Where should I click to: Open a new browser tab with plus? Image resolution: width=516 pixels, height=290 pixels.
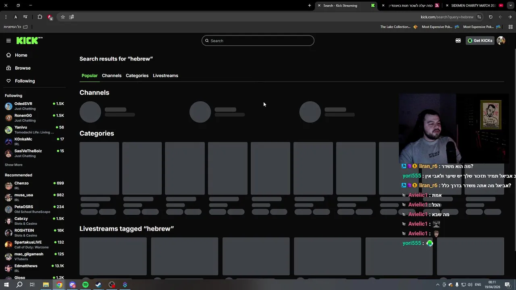(310, 6)
